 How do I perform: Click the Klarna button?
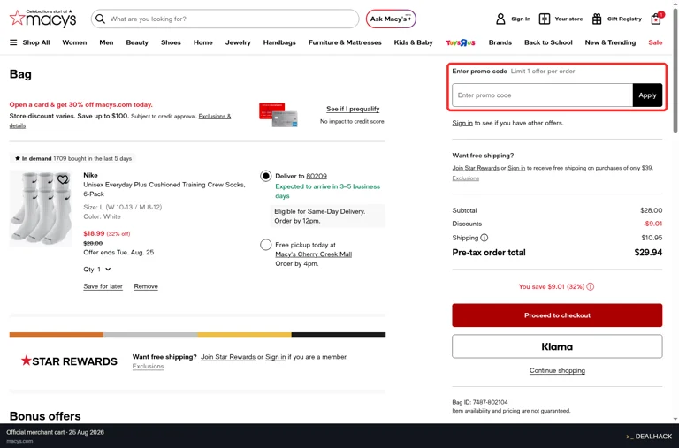[x=557, y=346]
